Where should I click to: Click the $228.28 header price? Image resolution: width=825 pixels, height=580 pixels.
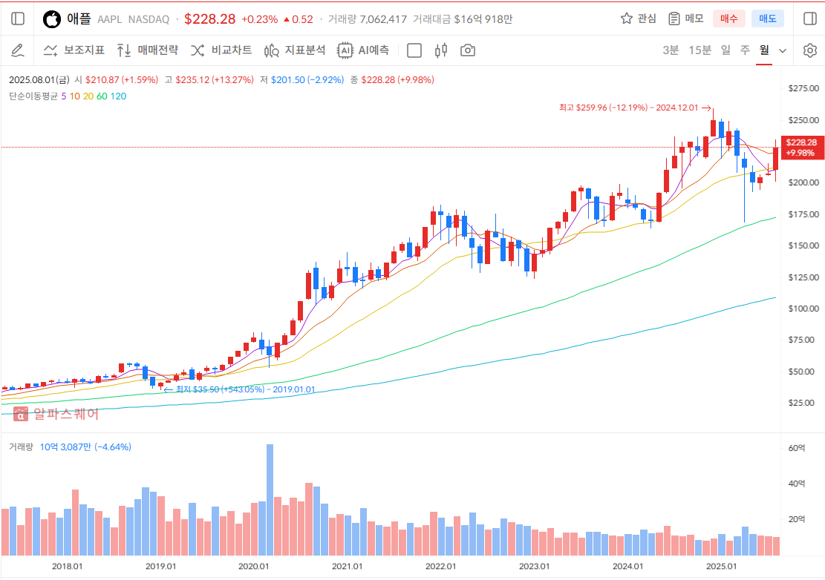click(x=210, y=19)
